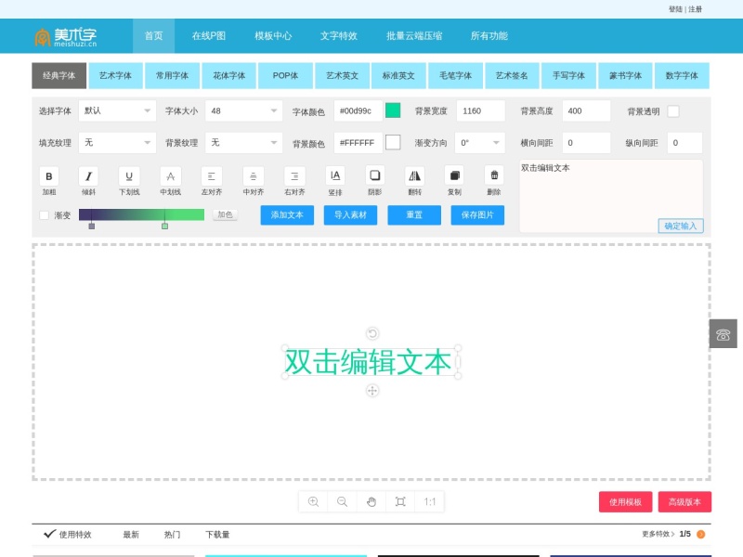The width and height of the screenshot is (743, 557).
Task: Open the 背景纹理 dropdown
Action: 243,143
